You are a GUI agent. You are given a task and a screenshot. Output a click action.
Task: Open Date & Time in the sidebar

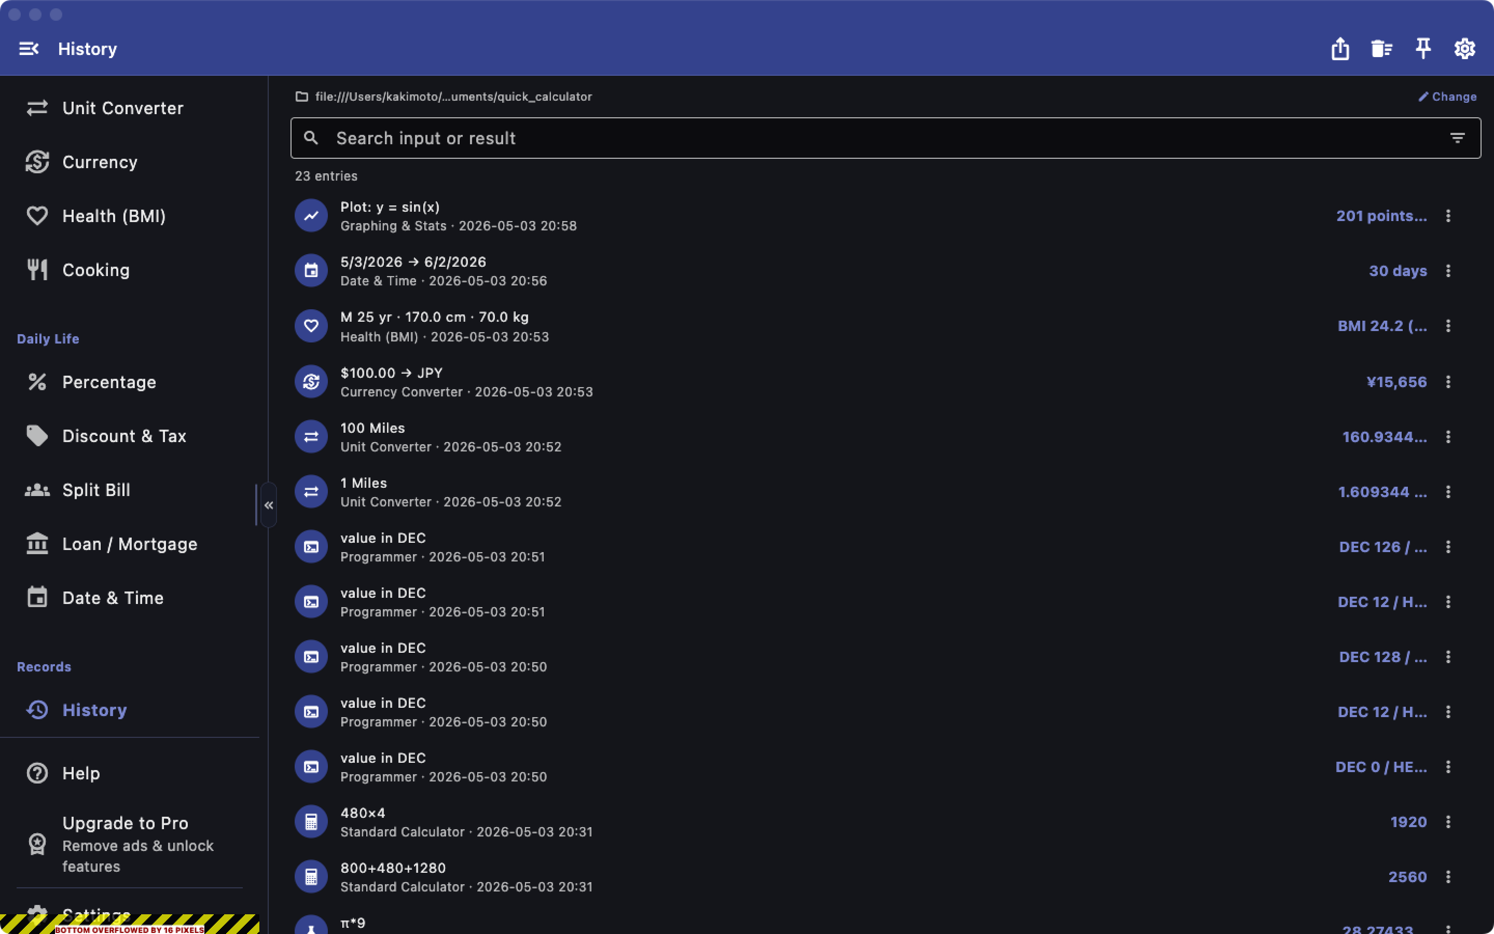pyautogui.click(x=130, y=598)
